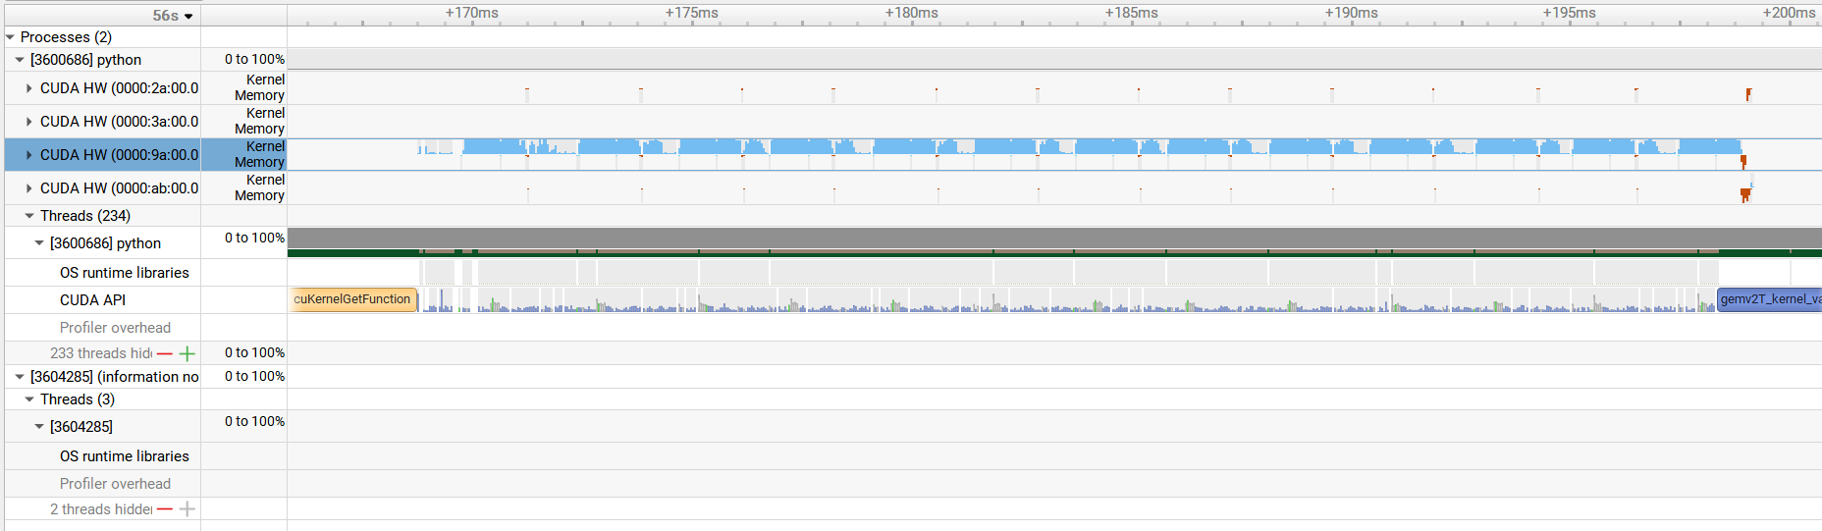Expand CUDA HW (0000:ab:00.0) row
1822x531 pixels.
coord(29,188)
